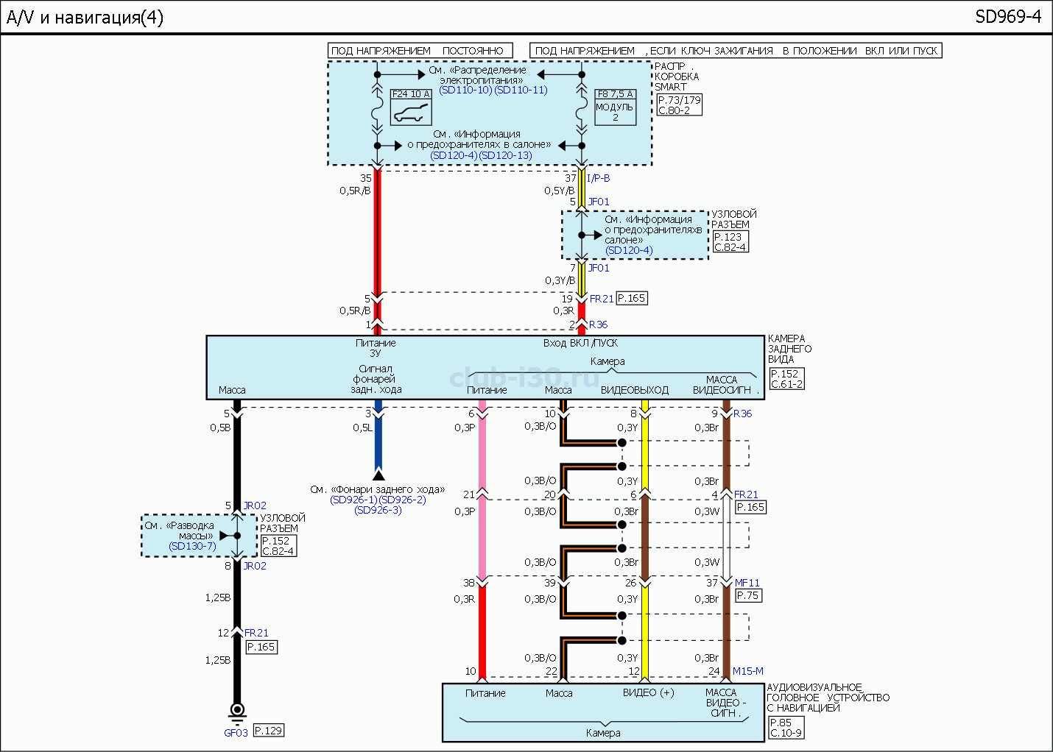
Task: Click the P.129 page reference box
Action: tap(269, 730)
